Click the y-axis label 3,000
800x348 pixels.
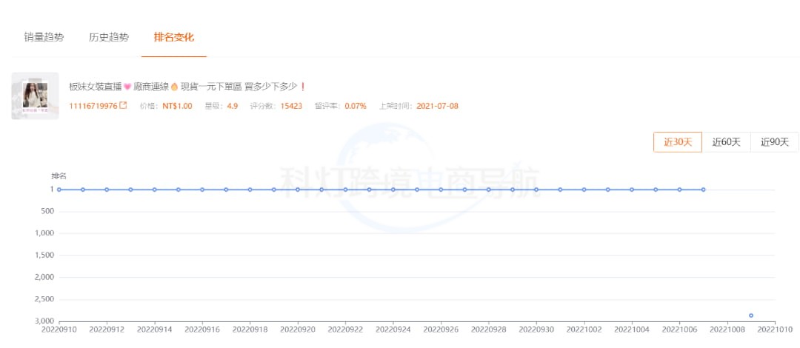tap(45, 321)
